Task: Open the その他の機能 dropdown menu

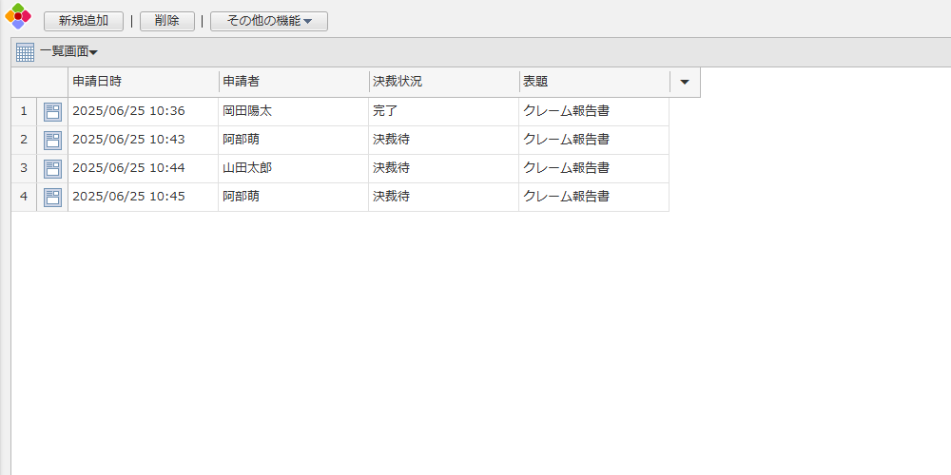Action: coord(269,21)
